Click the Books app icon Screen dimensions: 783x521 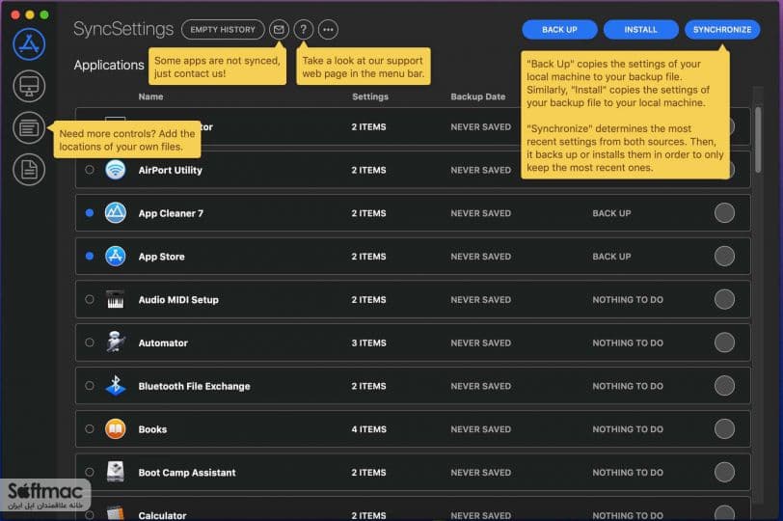pyautogui.click(x=116, y=429)
